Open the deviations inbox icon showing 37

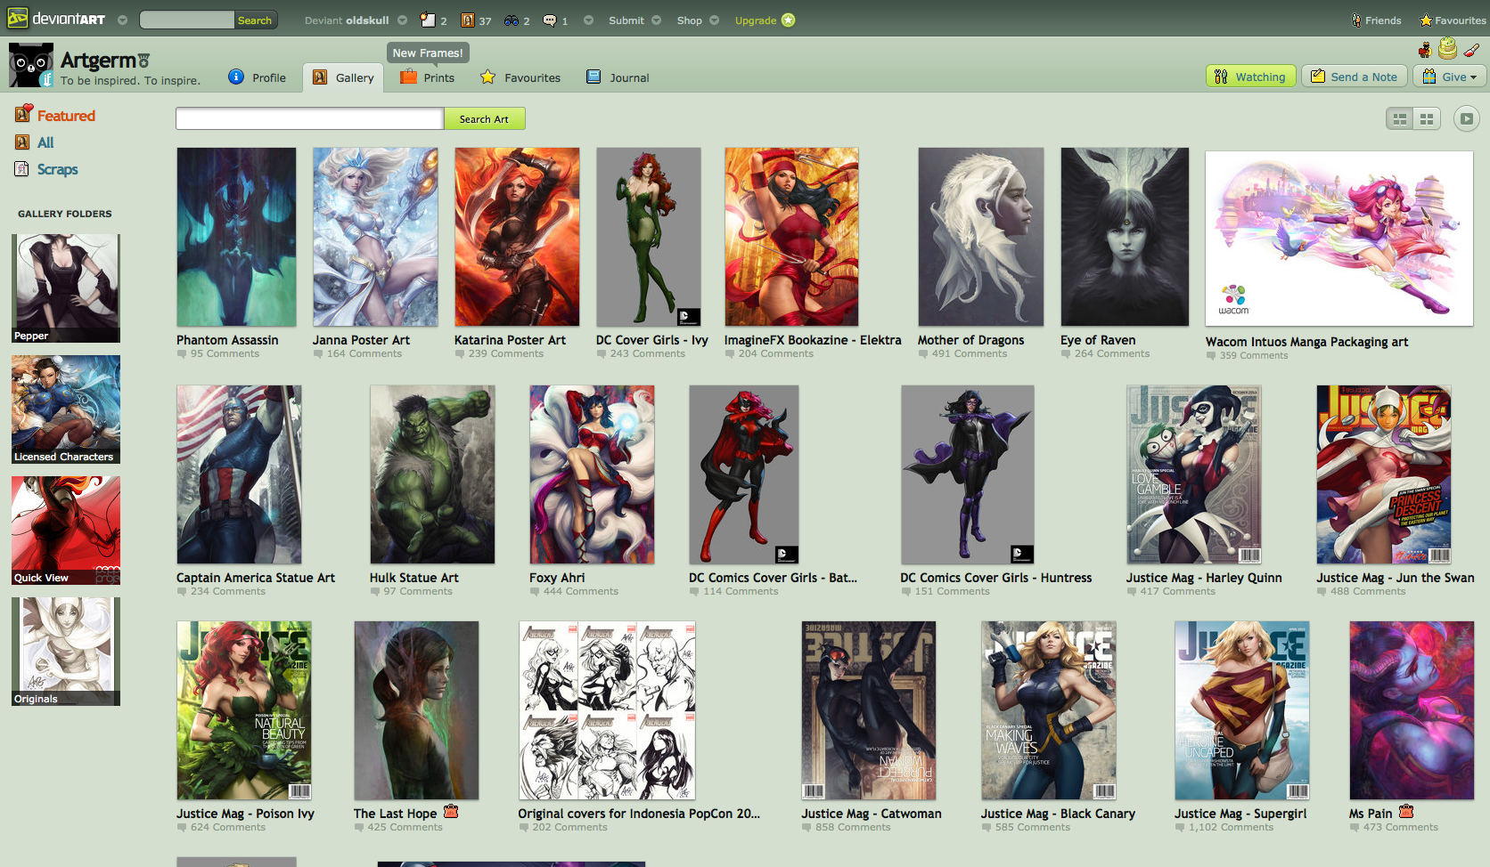(468, 20)
